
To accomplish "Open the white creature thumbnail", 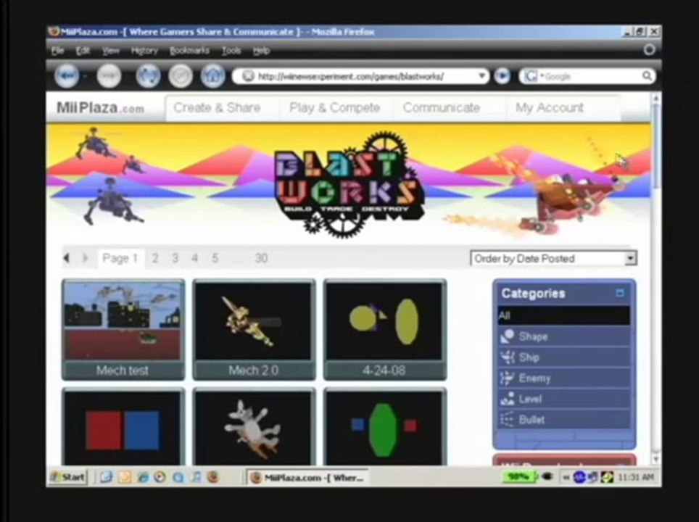I will pos(254,427).
